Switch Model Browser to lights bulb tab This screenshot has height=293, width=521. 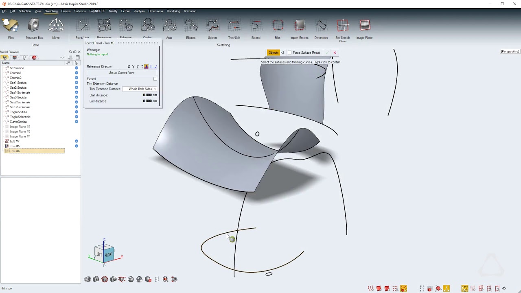point(24,58)
